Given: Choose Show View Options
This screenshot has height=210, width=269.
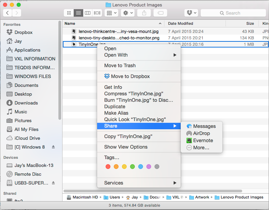Looking at the screenshot, I should coord(139,147).
